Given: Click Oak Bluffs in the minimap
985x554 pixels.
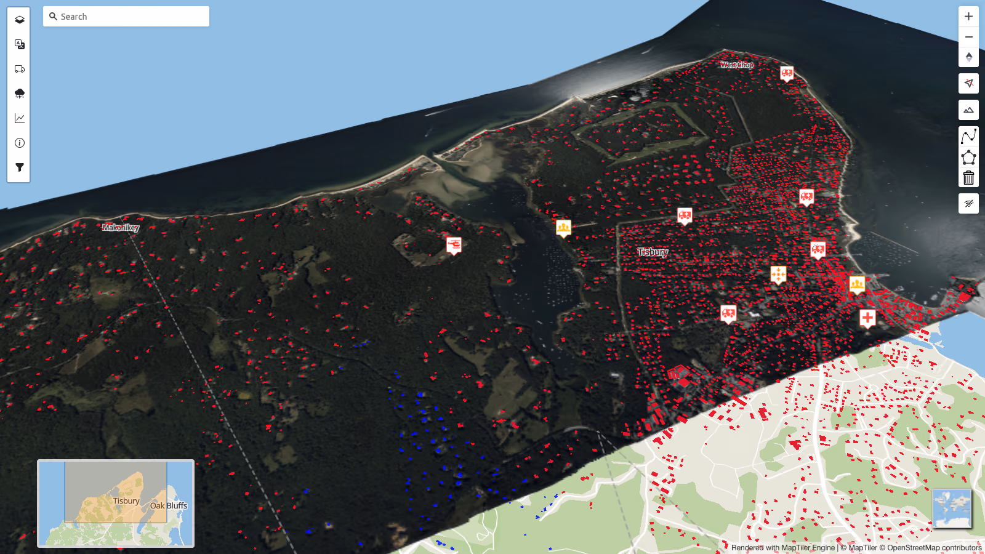Looking at the screenshot, I should pyautogui.click(x=169, y=505).
